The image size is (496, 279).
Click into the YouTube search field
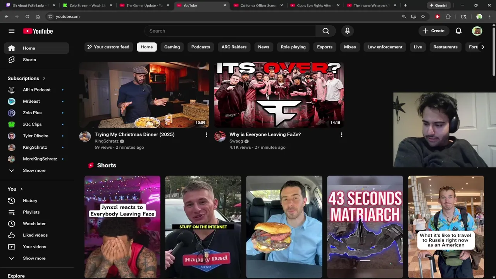[x=230, y=31]
